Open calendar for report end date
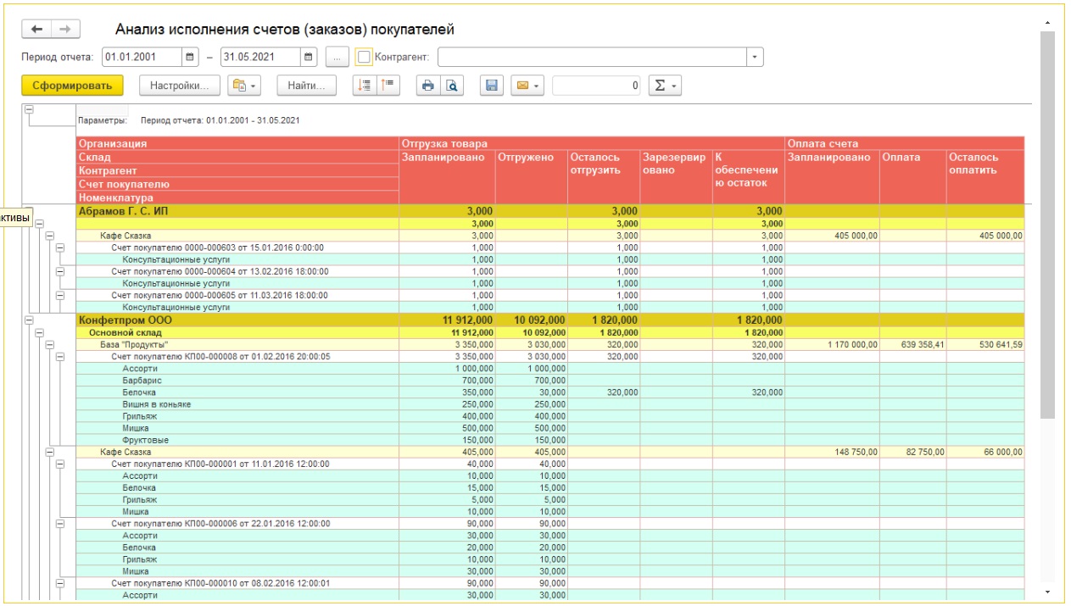The width and height of the screenshot is (1071, 606). point(309,58)
